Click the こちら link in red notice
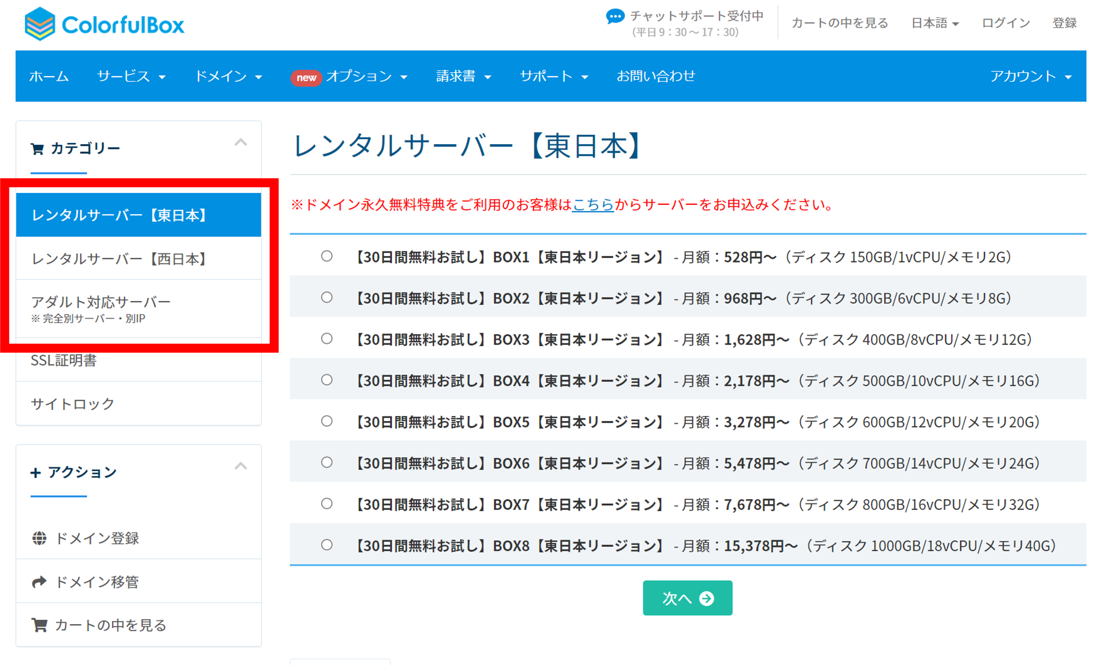This screenshot has height=665, width=1098. 593,205
